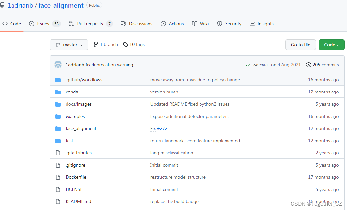This screenshot has width=347, height=210.
Task: Click the commit history clock icon near '205 commits'
Action: (x=308, y=65)
